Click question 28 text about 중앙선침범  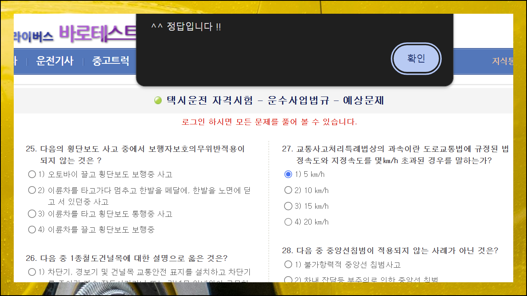(x=390, y=251)
